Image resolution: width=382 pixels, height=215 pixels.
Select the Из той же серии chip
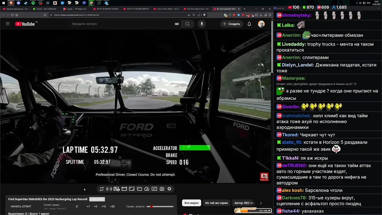pyautogui.click(x=216, y=203)
